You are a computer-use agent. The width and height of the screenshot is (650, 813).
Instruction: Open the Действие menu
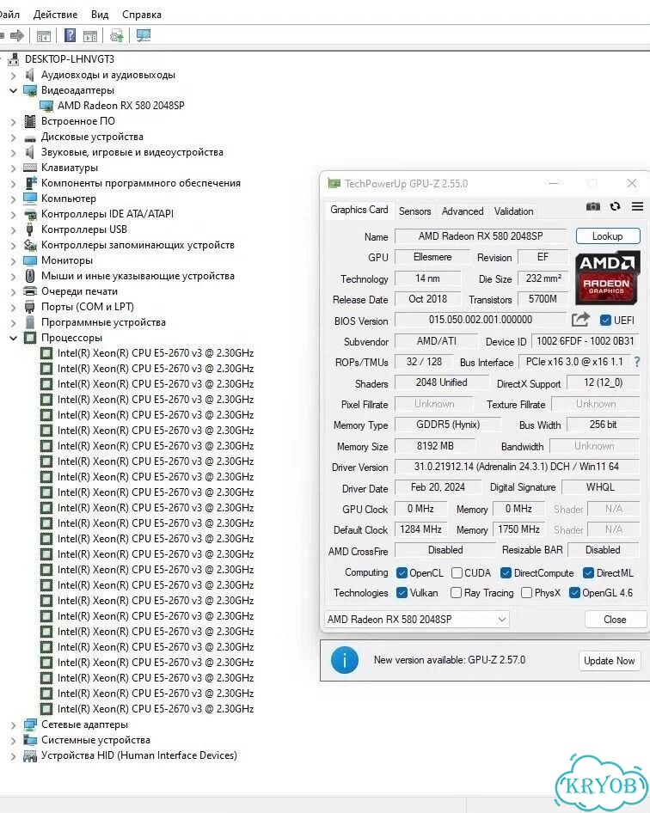point(56,15)
